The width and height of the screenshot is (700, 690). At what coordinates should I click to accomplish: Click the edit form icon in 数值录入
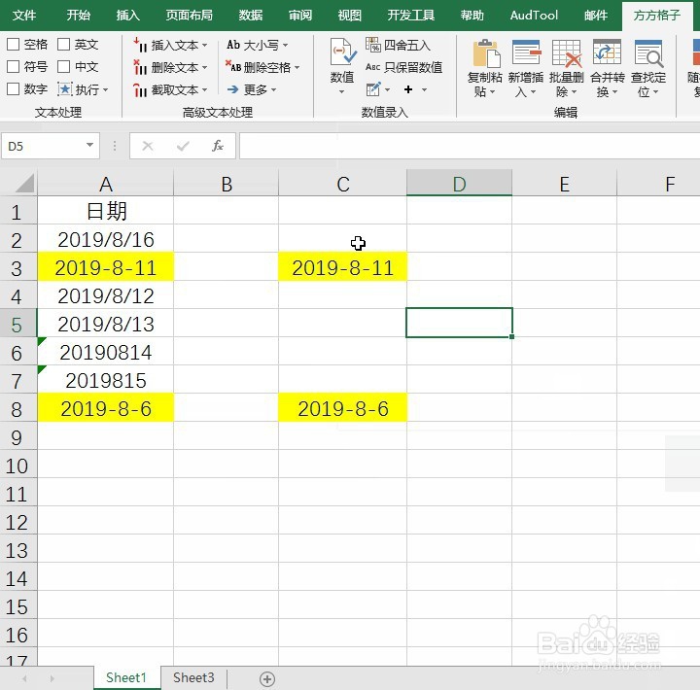(373, 89)
